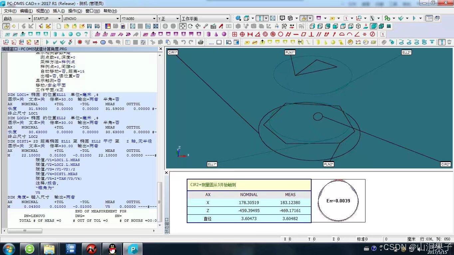Click the teal measured Cylinder feature icon
This screenshot has height=255, width=454.
click(55, 34)
